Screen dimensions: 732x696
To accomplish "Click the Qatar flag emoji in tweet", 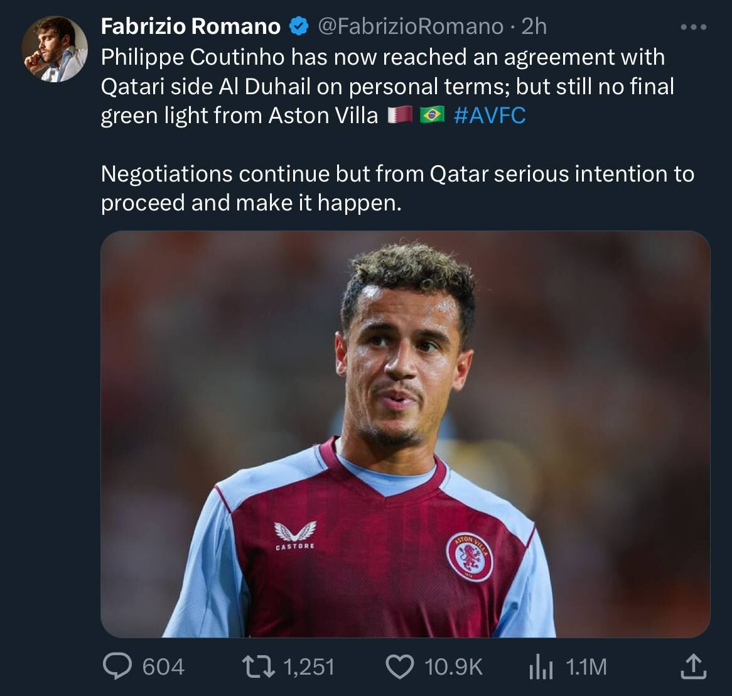I will [400, 116].
